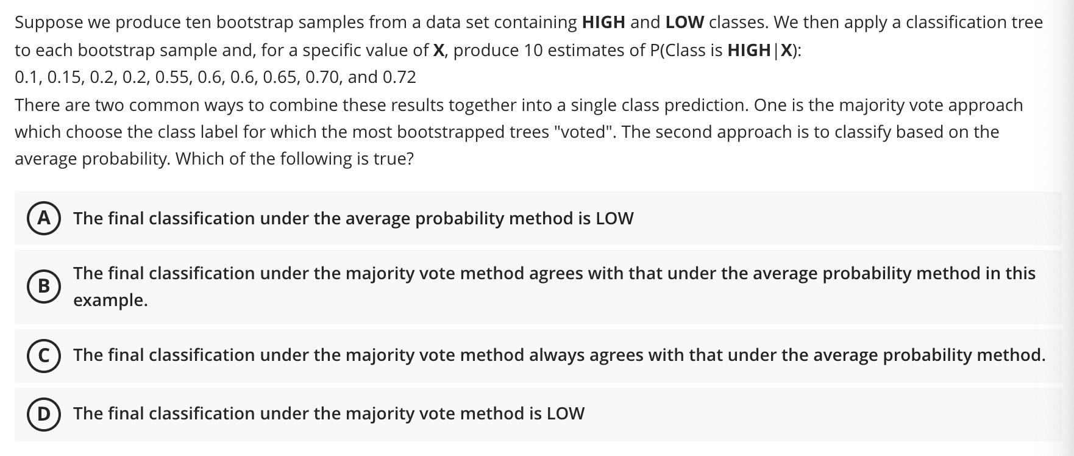Click the circled C icon
This screenshot has width=1074, height=456.
[x=43, y=354]
